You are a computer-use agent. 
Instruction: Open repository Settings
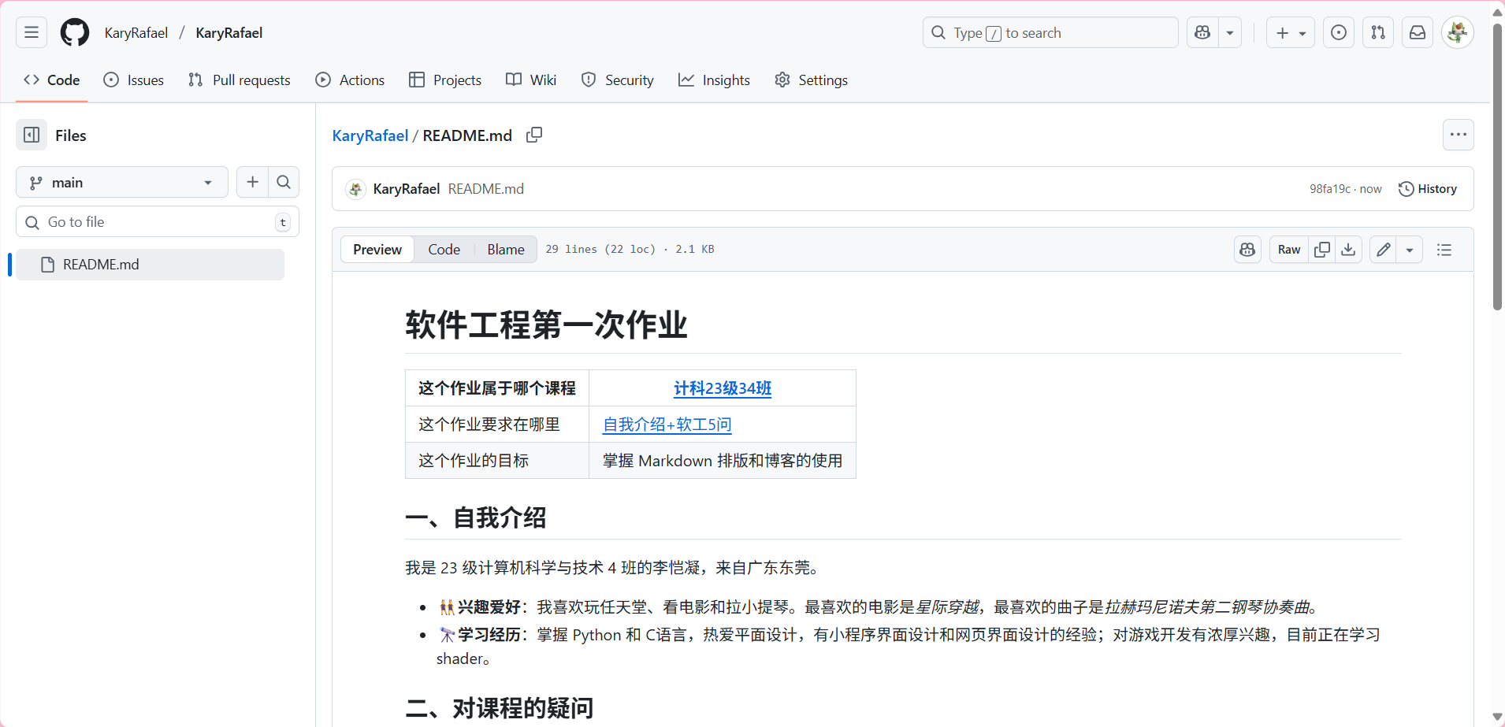pyautogui.click(x=811, y=80)
